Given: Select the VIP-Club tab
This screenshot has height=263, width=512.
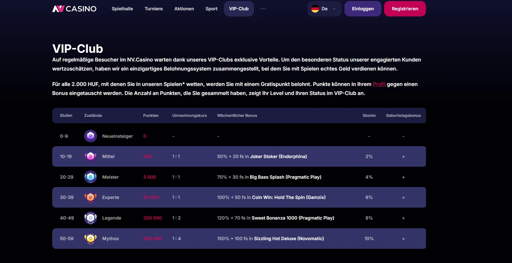Looking at the screenshot, I should (x=239, y=9).
